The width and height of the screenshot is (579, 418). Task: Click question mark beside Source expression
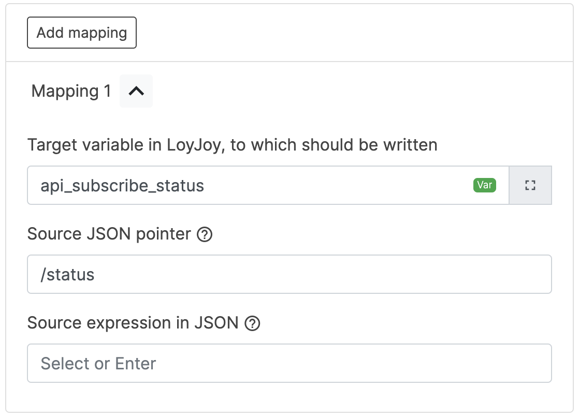tap(252, 323)
